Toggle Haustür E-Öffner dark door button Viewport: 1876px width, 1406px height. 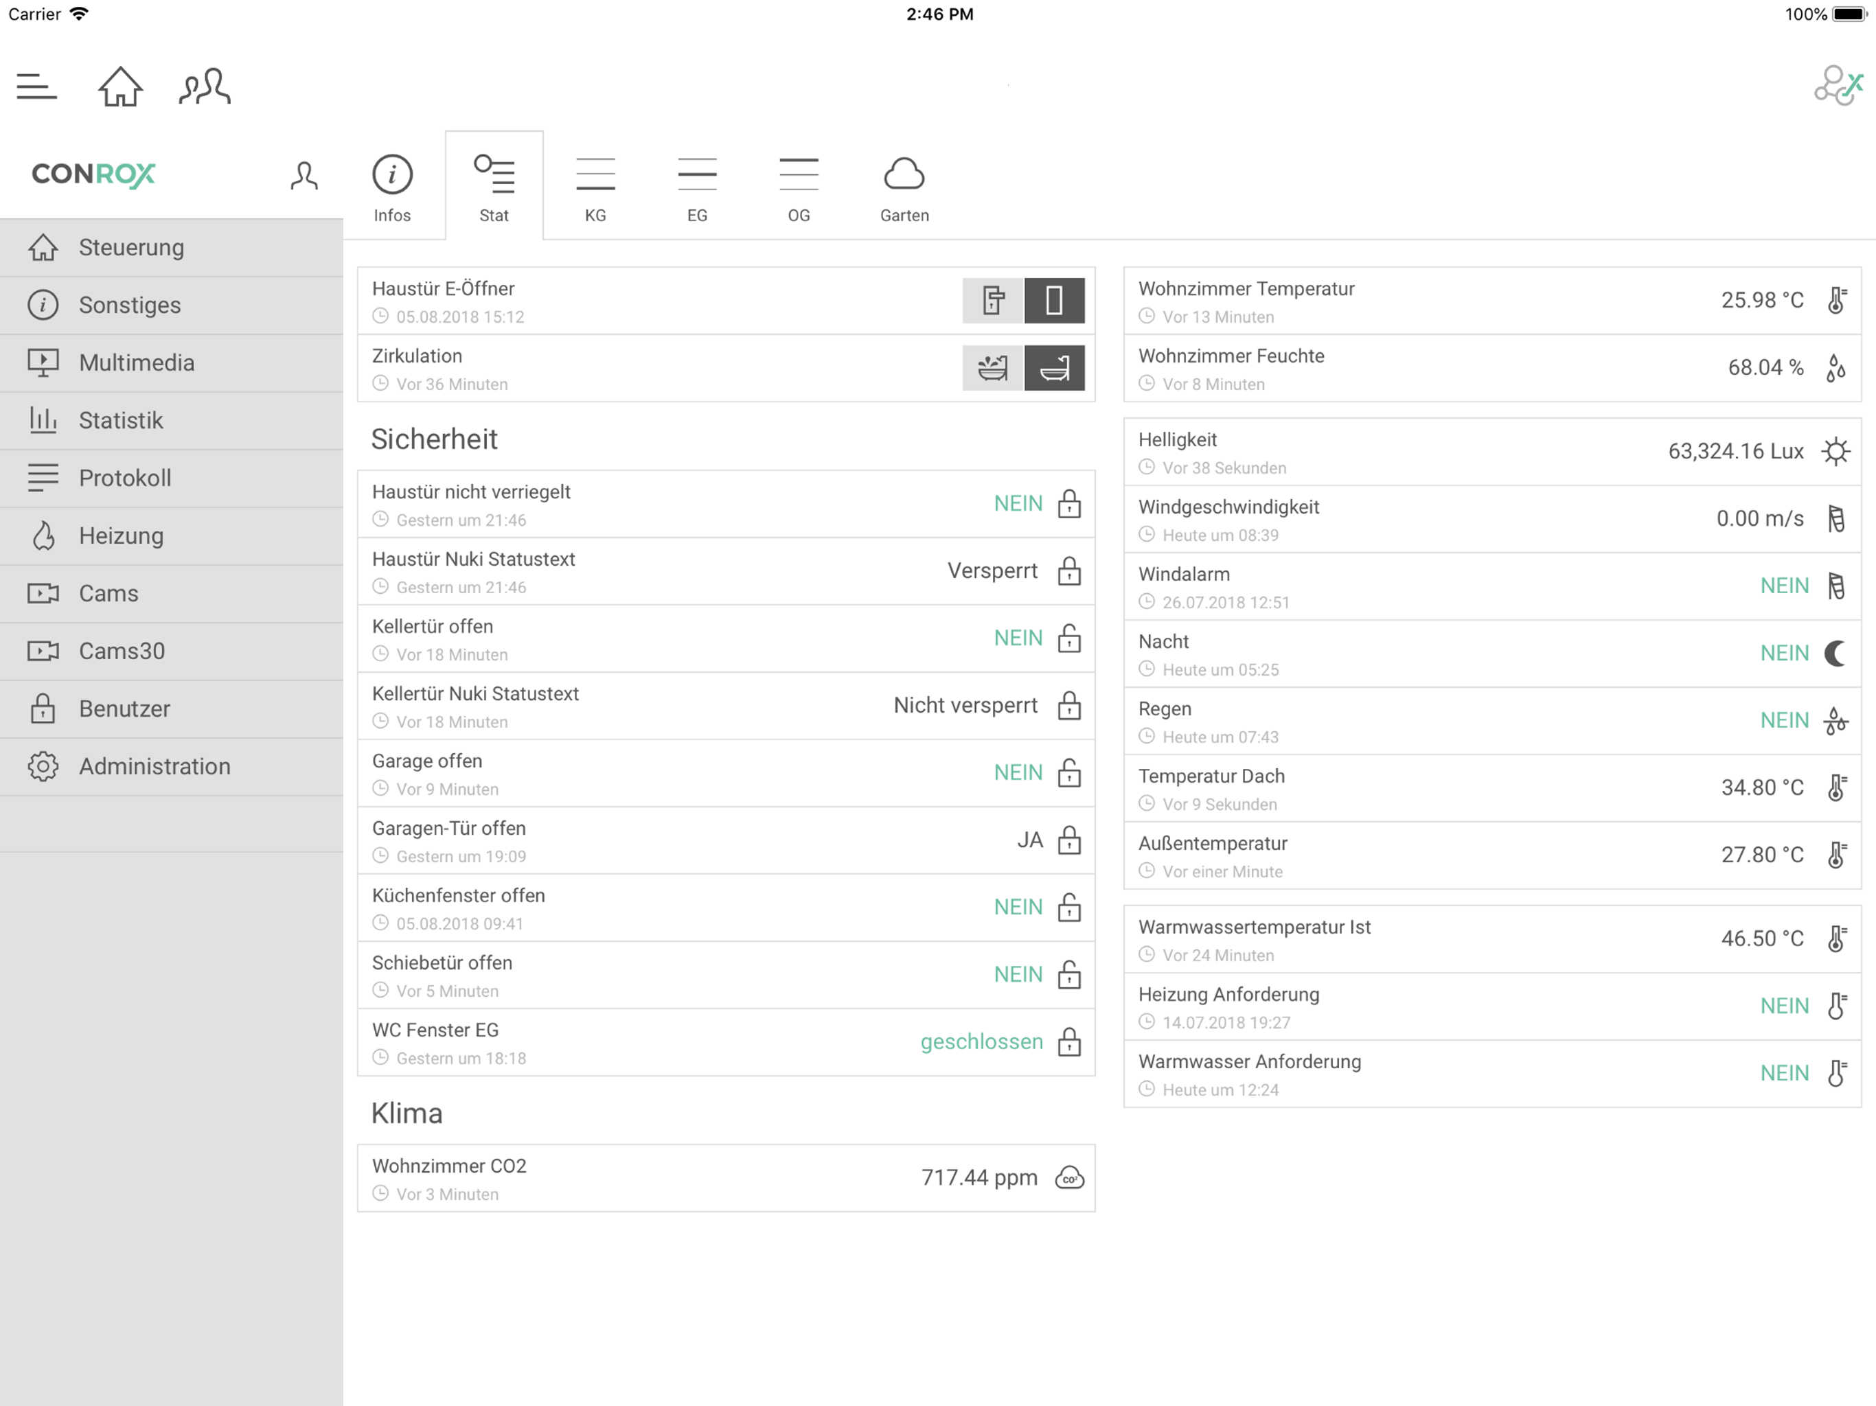(x=1054, y=300)
